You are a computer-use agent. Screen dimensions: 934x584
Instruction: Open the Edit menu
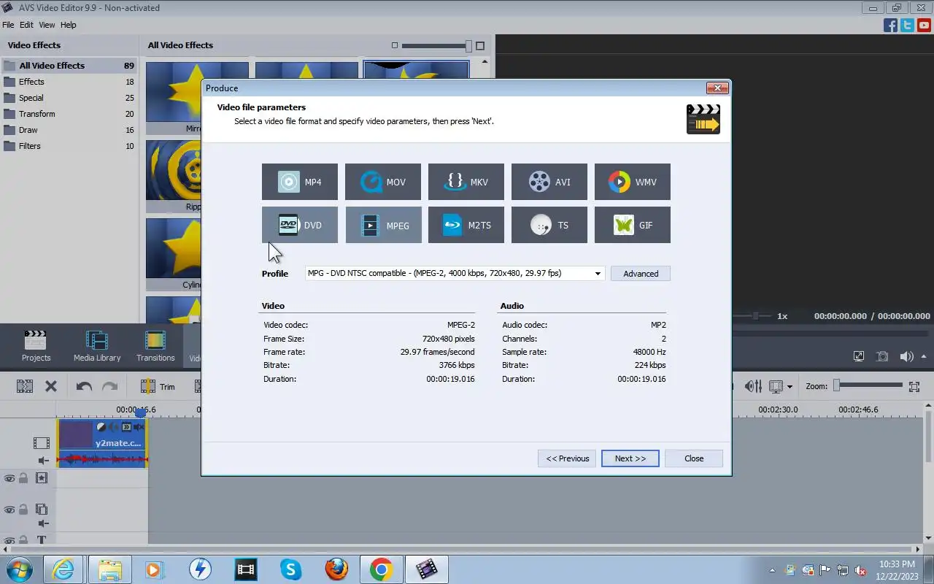pyautogui.click(x=26, y=25)
